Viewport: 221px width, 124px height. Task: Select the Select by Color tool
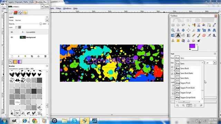(x=194, y=25)
